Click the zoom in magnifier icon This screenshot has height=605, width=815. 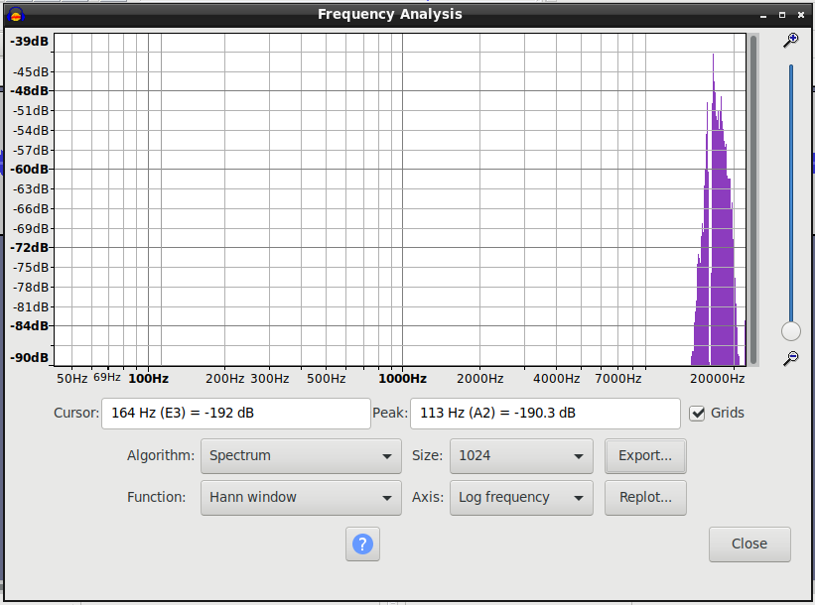coord(790,40)
